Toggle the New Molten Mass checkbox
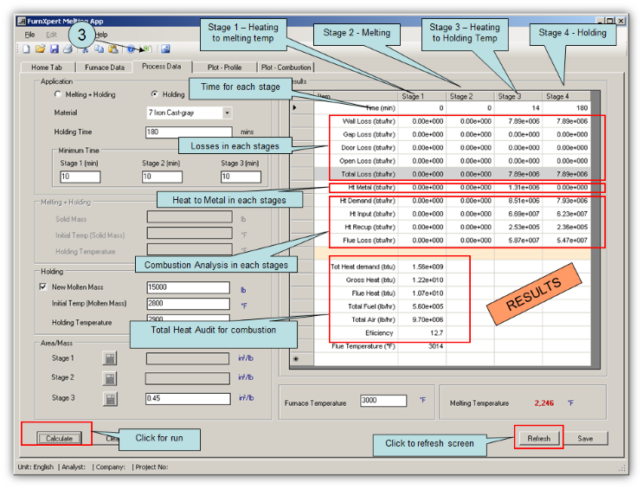 [x=43, y=286]
